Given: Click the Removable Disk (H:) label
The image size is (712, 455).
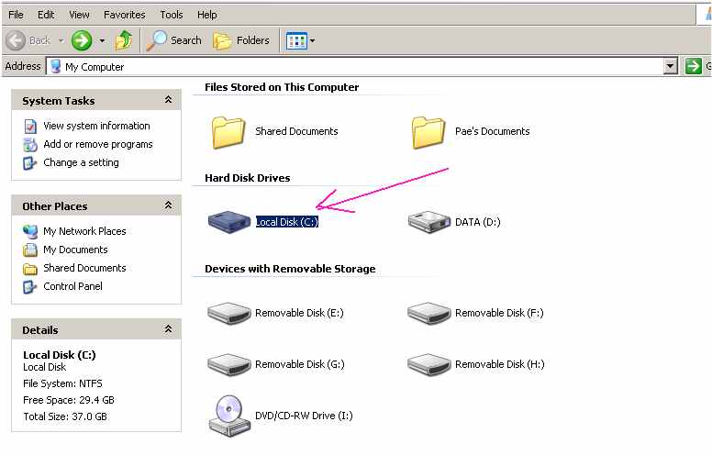Looking at the screenshot, I should pos(499,364).
